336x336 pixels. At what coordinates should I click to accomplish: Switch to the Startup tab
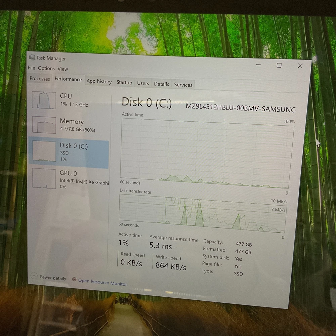tap(124, 83)
